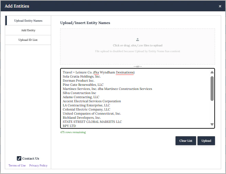The image size is (226, 174).
Task: Open the Upload ID List tab
Action: click(x=28, y=40)
